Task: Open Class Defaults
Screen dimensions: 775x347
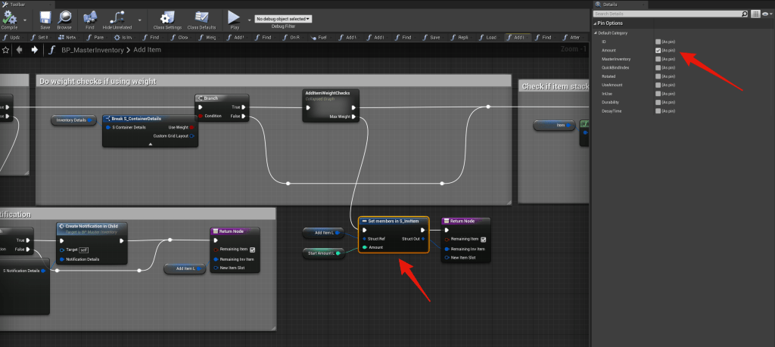Action: [201, 17]
